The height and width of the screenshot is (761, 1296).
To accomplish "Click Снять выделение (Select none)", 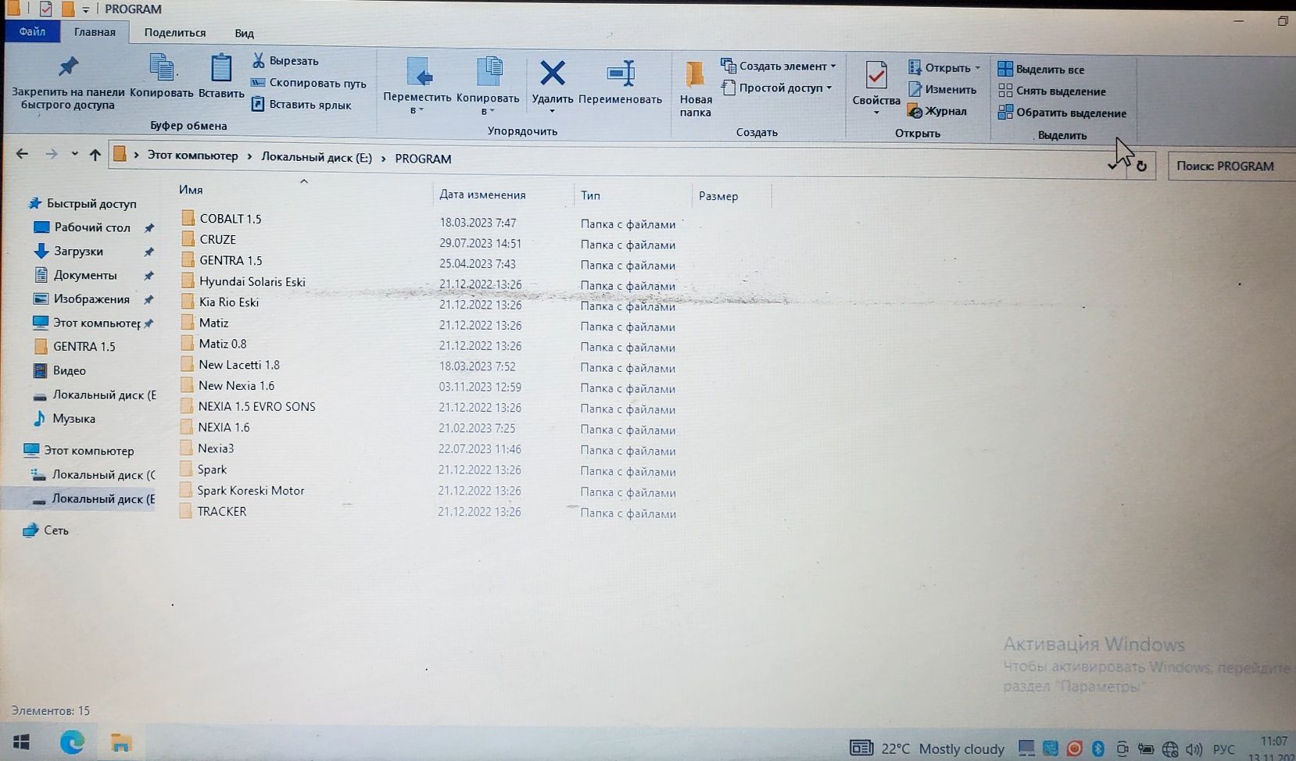I will click(x=1052, y=91).
